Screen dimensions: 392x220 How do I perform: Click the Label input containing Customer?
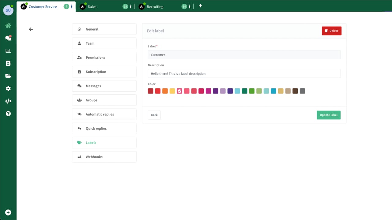coord(244,55)
